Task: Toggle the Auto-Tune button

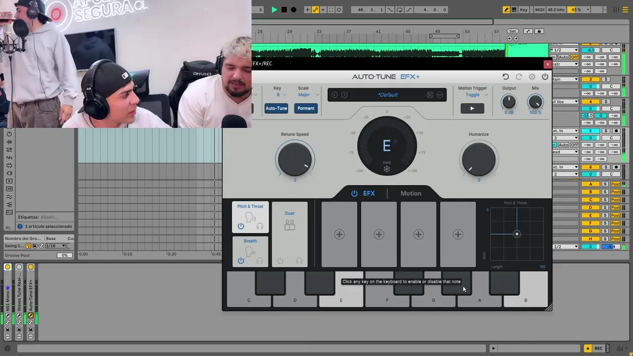Action: tap(276, 108)
